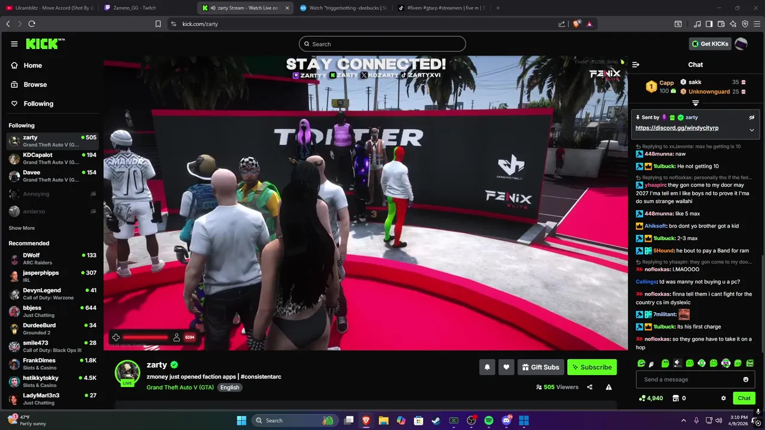Open a new browser tab
This screenshot has height=430, width=765.
coord(498,8)
